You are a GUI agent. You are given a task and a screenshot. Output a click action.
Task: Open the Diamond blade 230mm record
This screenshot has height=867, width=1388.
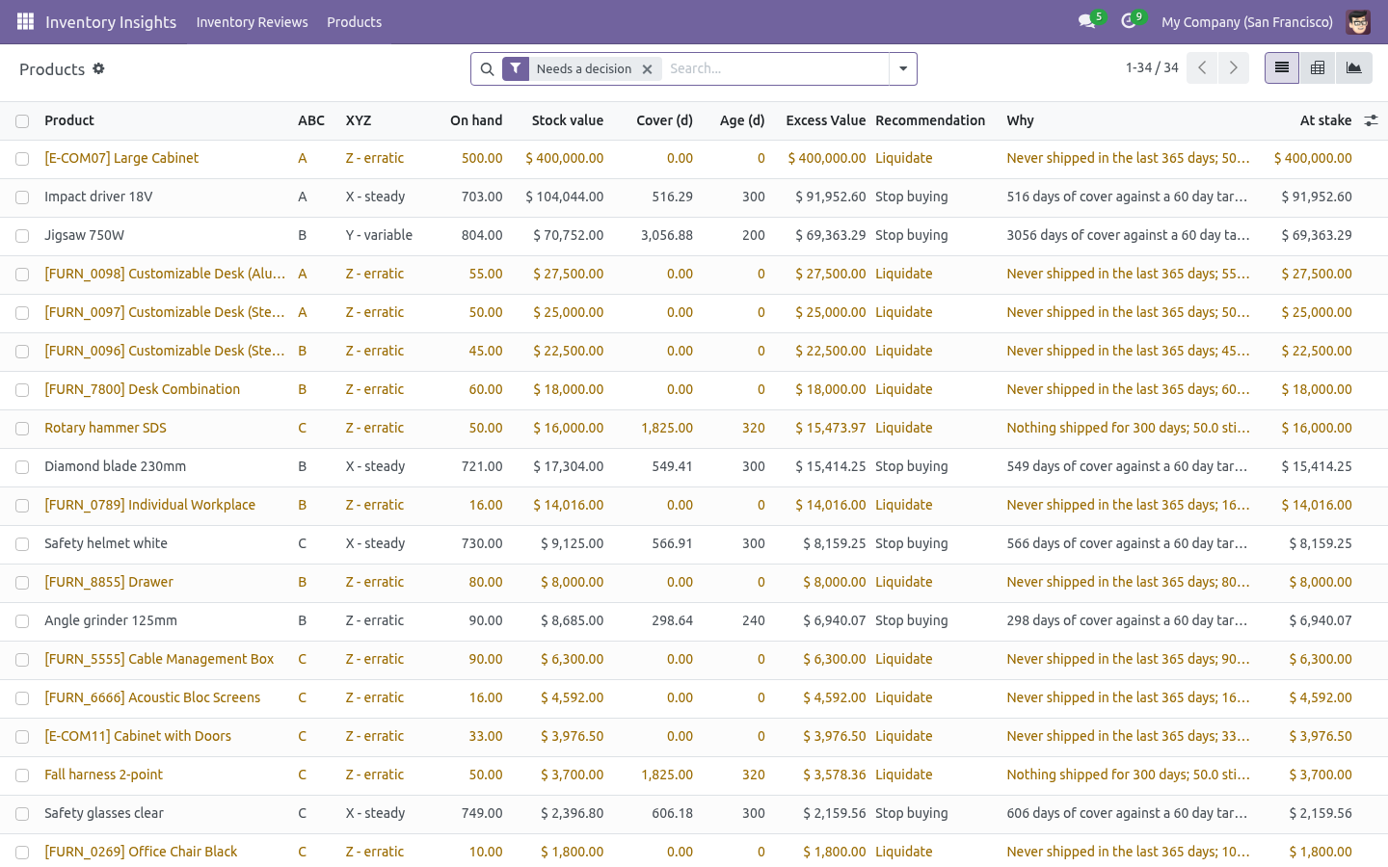pyautogui.click(x=116, y=466)
